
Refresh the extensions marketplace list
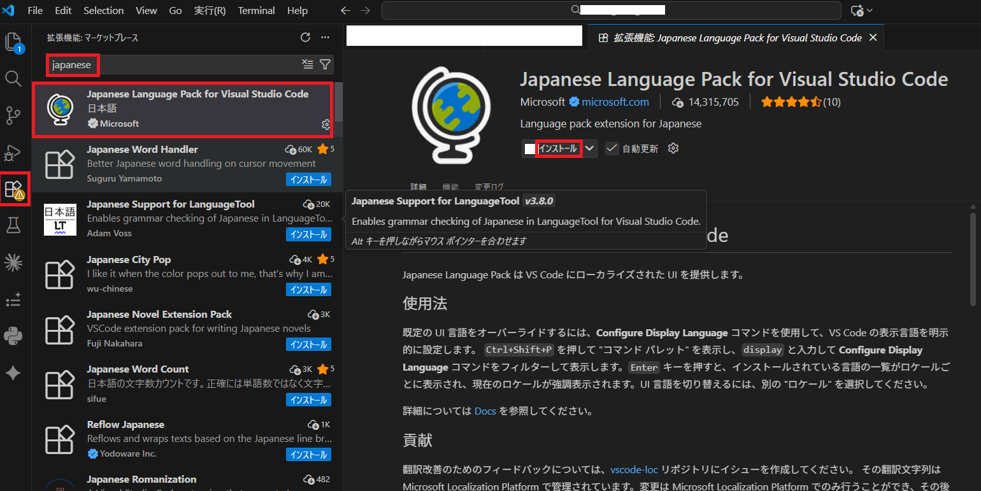305,38
